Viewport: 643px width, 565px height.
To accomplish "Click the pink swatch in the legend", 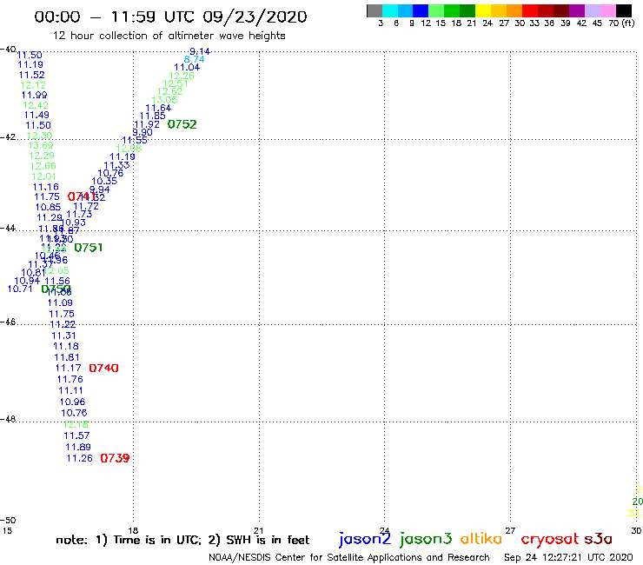I will tap(607, 10).
